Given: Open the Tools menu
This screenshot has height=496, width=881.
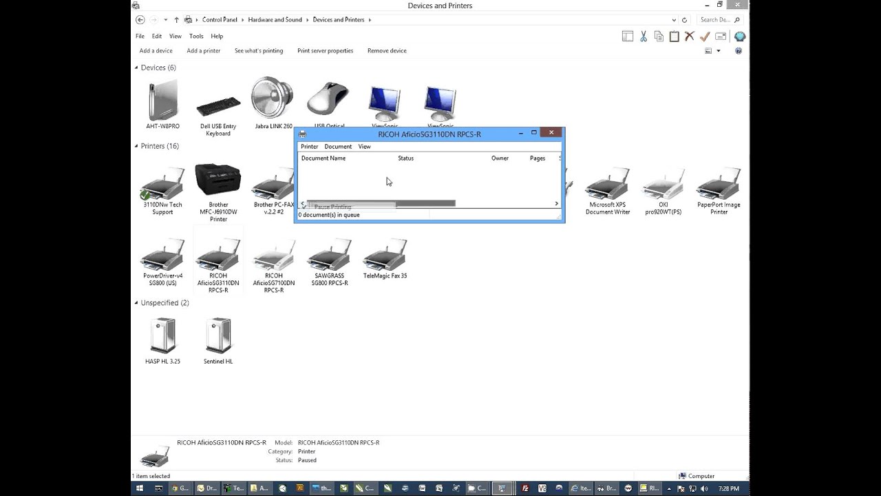Looking at the screenshot, I should (196, 36).
